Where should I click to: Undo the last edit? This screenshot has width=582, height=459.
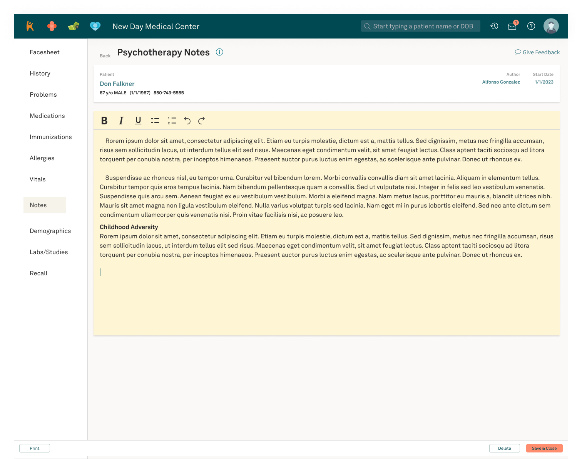187,121
